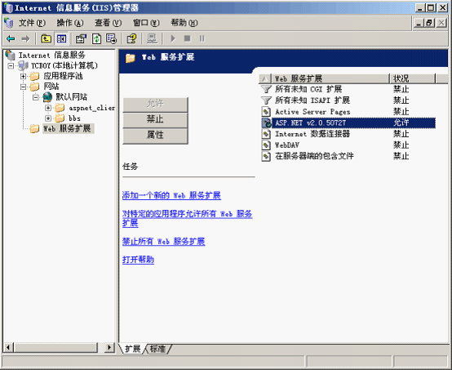Toggle the show/hide console tree icon
Screen dimensions: 452x370
[61, 38]
